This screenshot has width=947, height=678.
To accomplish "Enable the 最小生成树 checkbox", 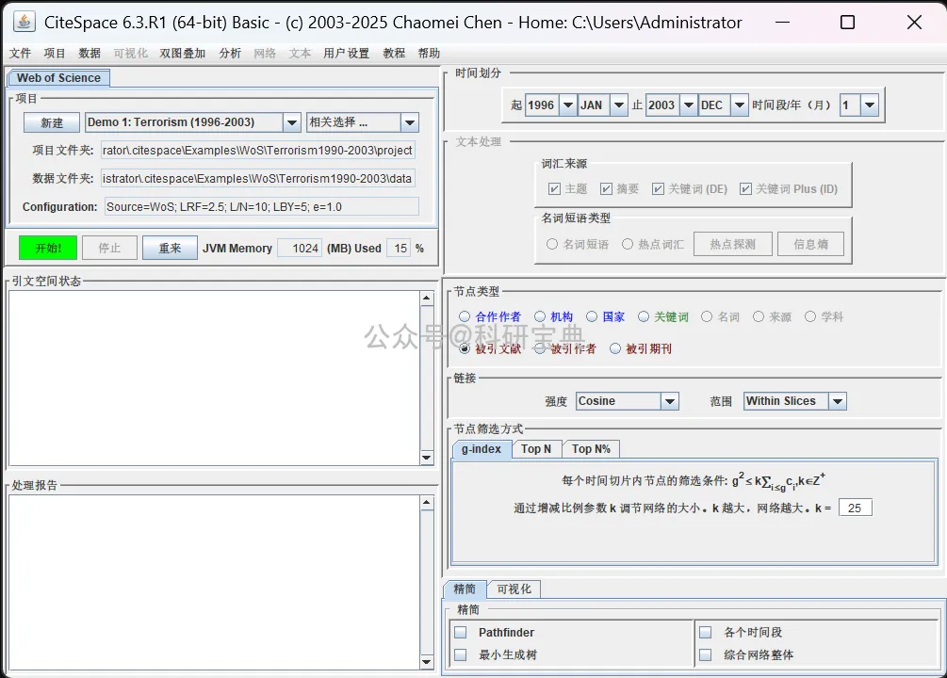I will pos(460,654).
